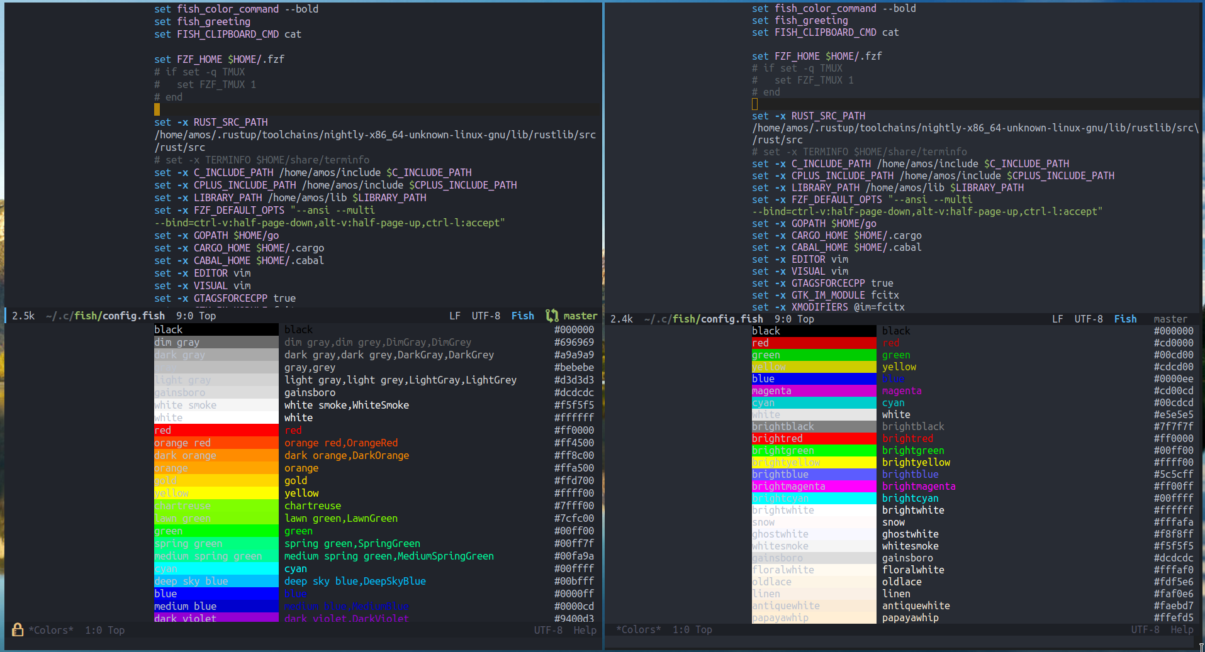Select the gold swatch in the left Colors list
1205x652 pixels.
tap(216, 480)
